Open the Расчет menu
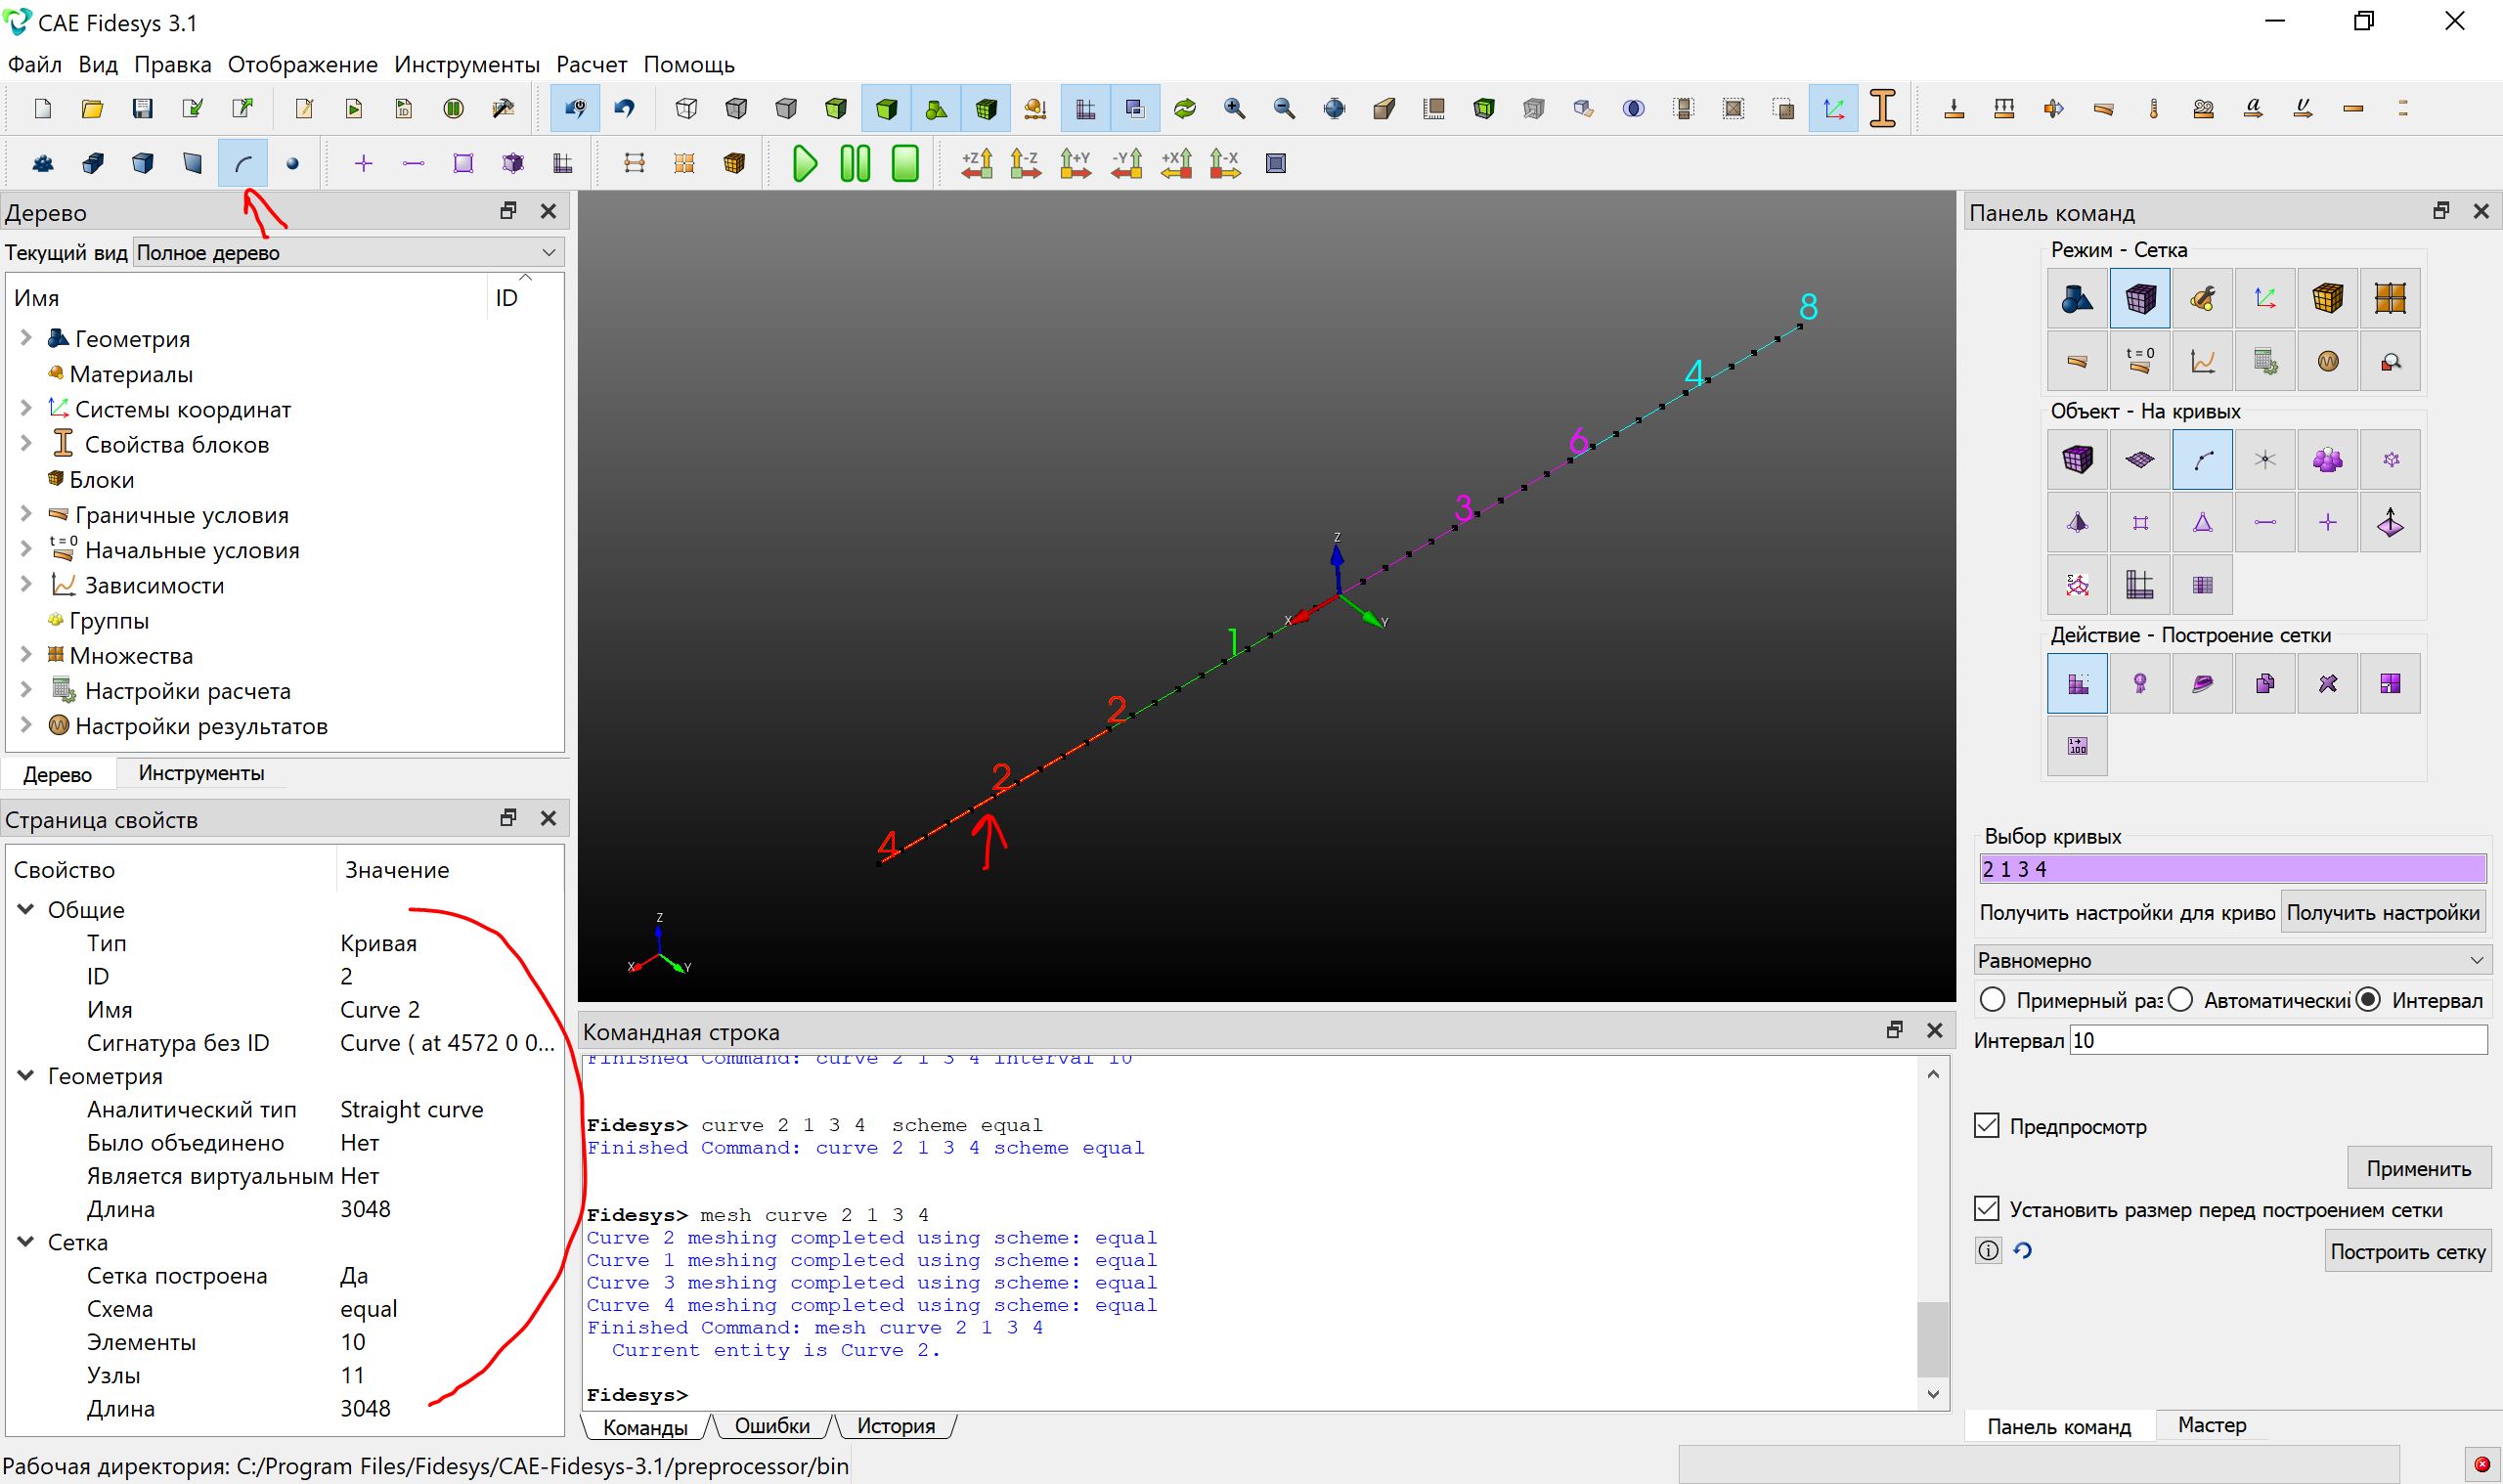Viewport: 2503px width, 1484px height. pyautogui.click(x=592, y=64)
